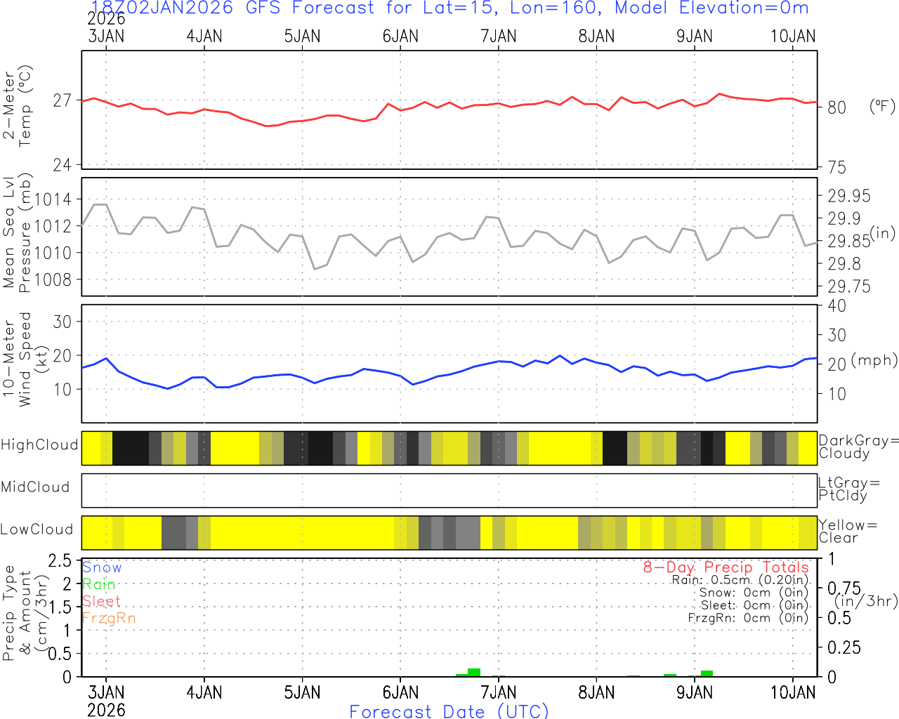Select the 5JAN marker on top axis
899x719 pixels.
(302, 37)
